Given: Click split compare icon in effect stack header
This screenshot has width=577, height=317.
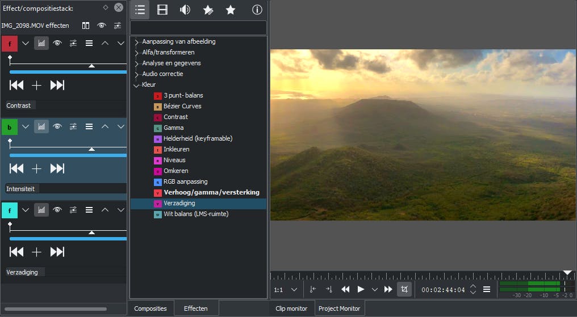Looking at the screenshot, I should tap(86, 26).
